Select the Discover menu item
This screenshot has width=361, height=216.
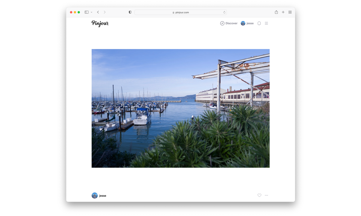[x=231, y=23]
